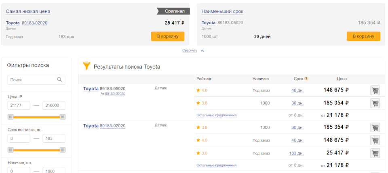The width and height of the screenshot is (388, 173).
Task: Expand Остальные предложения for 89183-05020
Action: click(x=216, y=115)
